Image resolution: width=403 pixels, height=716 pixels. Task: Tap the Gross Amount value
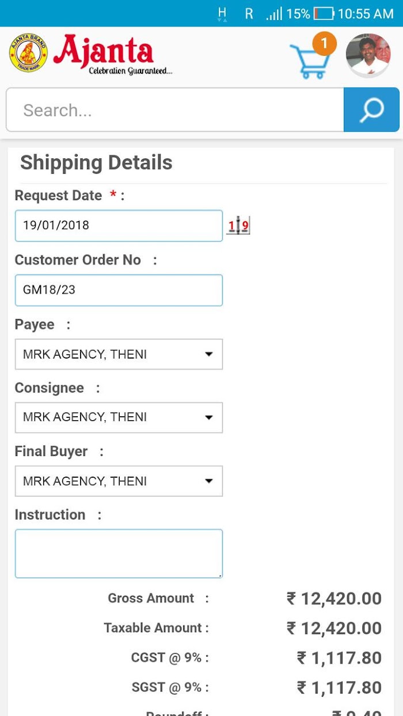[334, 599]
